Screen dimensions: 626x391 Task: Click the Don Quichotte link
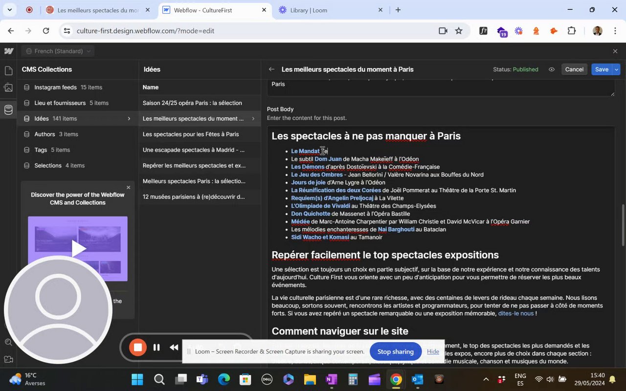pos(311,214)
